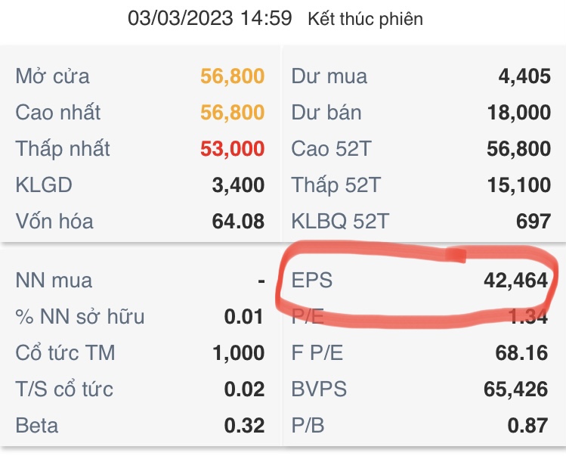
Task: Select the BVPS value 65,426
Action: click(x=515, y=389)
